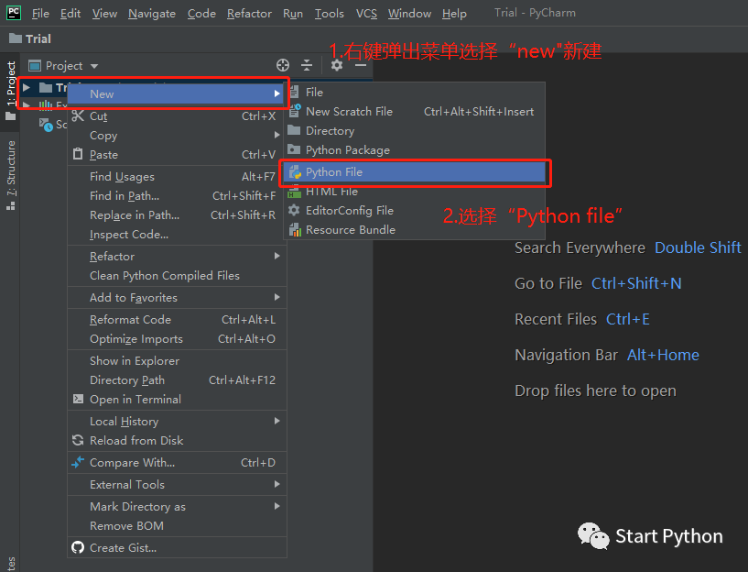The image size is (748, 572).
Task: Open the Code menu
Action: coord(201,14)
